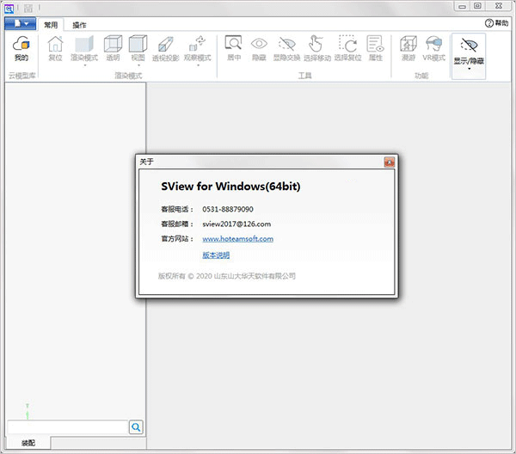Select the 透明 transparency tool
Viewport: 516px width, 454px height.
click(x=113, y=48)
